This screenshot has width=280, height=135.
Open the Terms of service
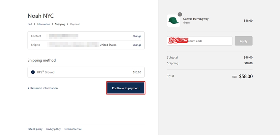pos(73,129)
